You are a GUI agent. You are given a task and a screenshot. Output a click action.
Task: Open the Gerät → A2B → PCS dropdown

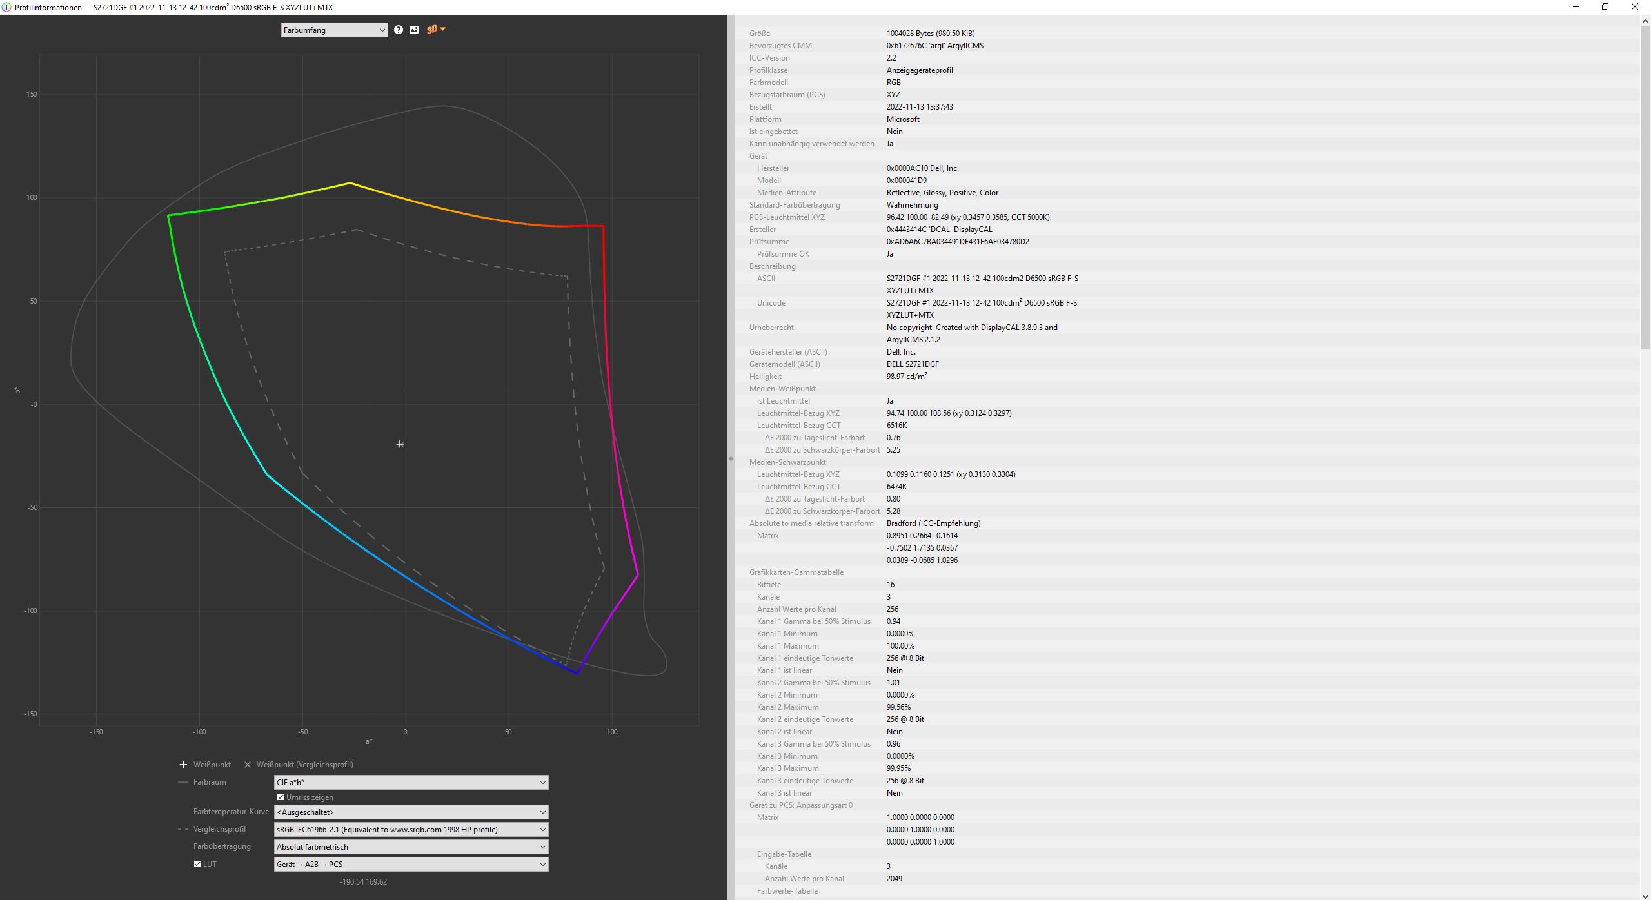(411, 865)
